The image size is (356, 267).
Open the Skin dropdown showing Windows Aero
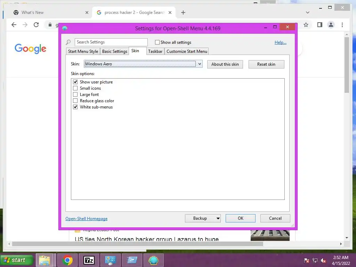click(x=143, y=64)
